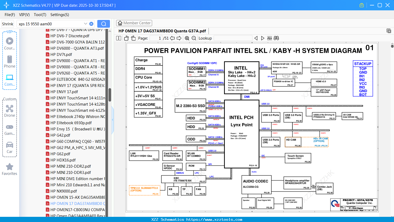Zoom in on the schematic
394x222 pixels.
click(187, 38)
